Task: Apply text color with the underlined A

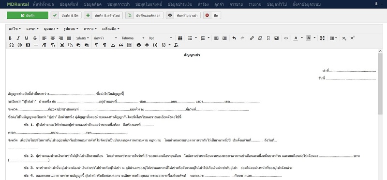Action: tap(296, 38)
